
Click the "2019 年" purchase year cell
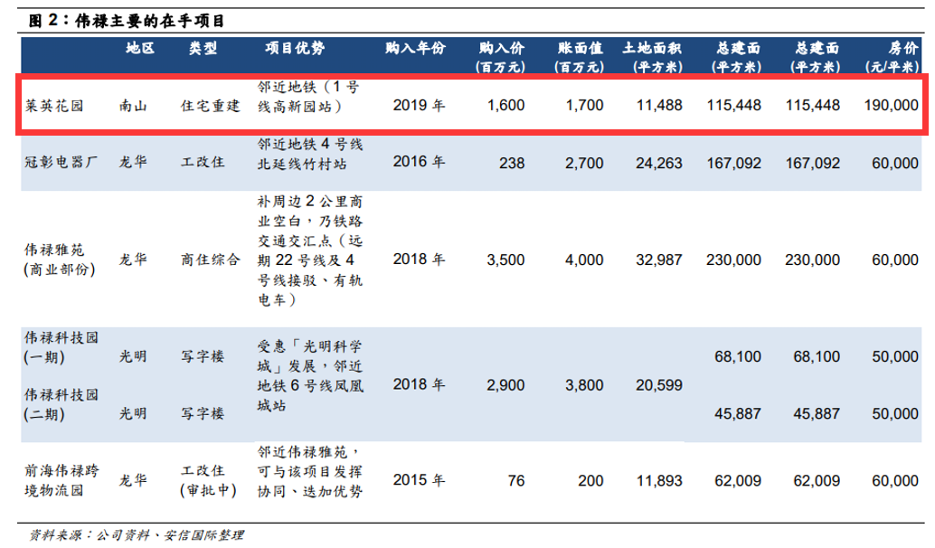(419, 106)
